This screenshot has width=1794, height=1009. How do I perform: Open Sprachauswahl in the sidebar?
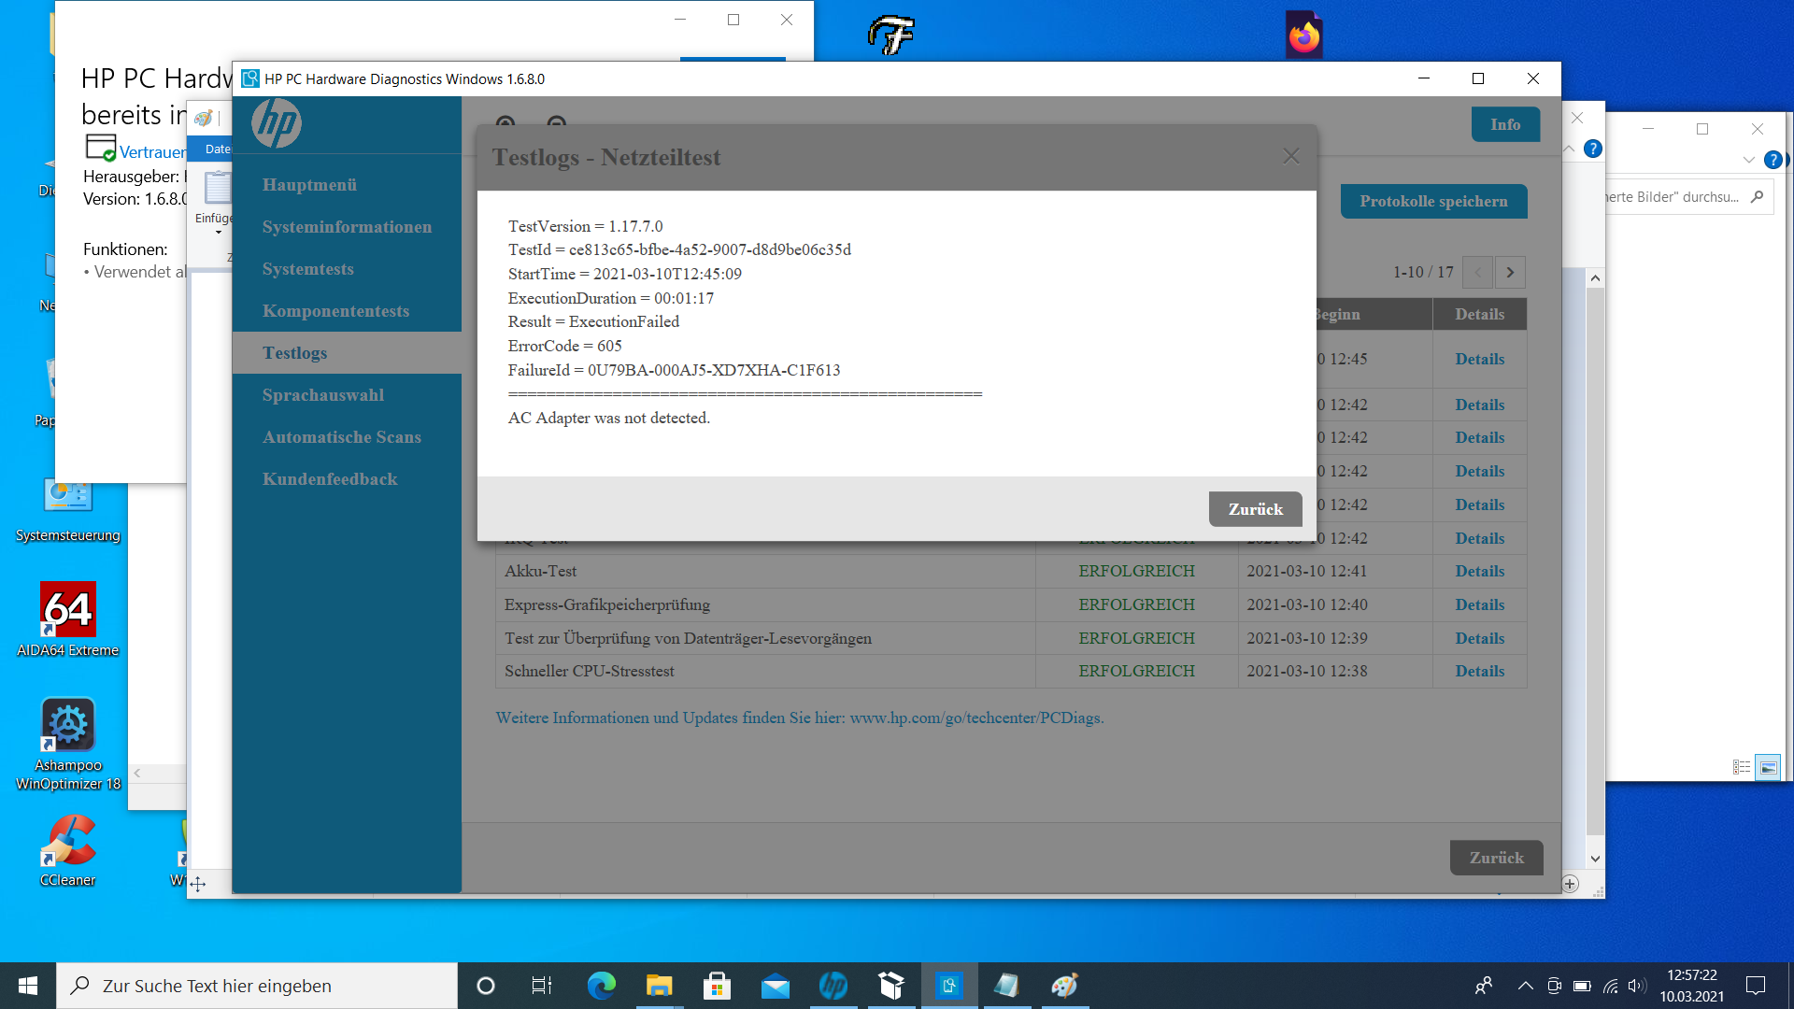click(322, 395)
